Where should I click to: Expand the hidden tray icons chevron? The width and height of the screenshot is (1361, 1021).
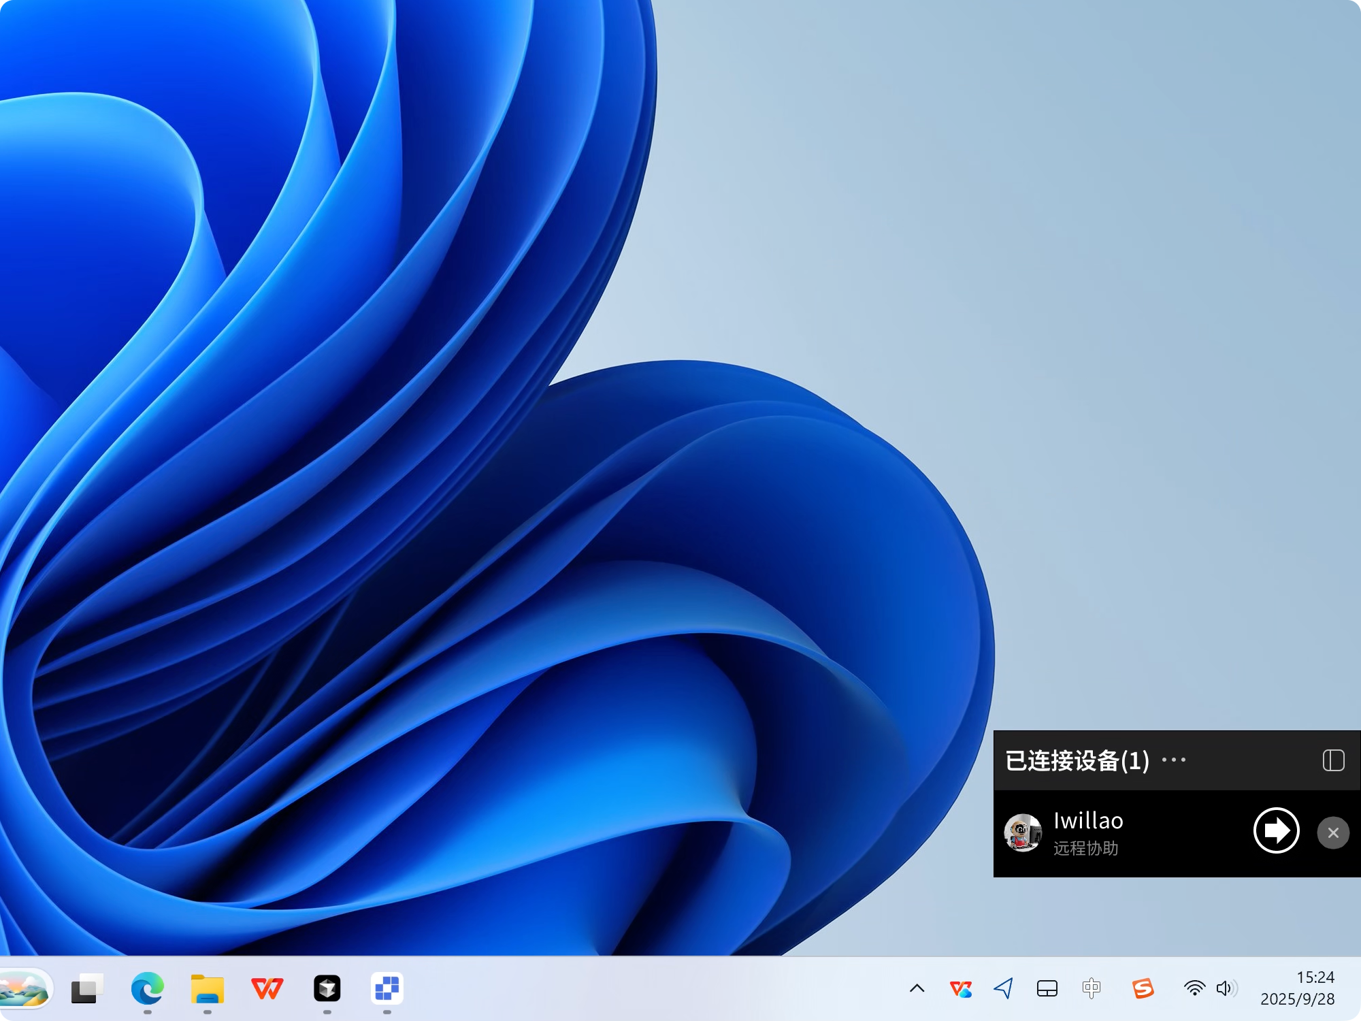click(917, 989)
